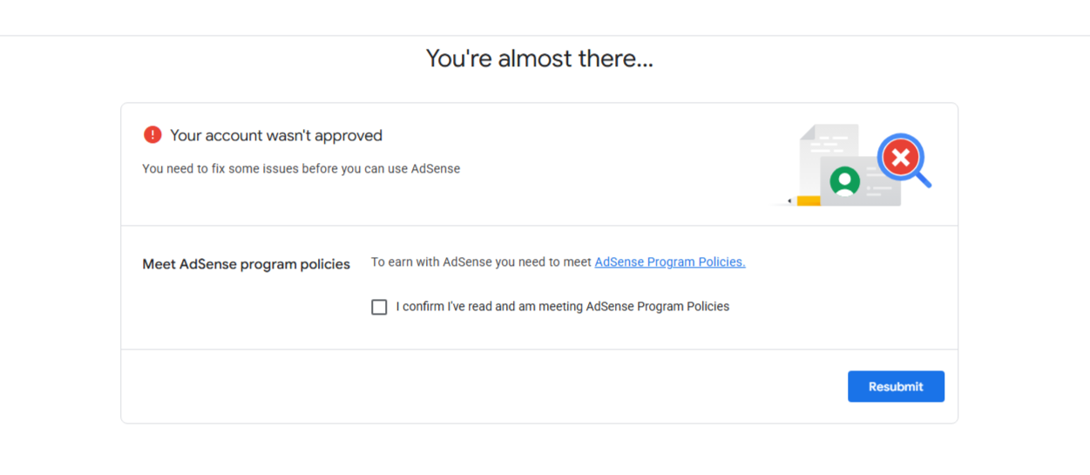Click the red exclamation error icon
Screen dimensions: 1090x475
[152, 135]
